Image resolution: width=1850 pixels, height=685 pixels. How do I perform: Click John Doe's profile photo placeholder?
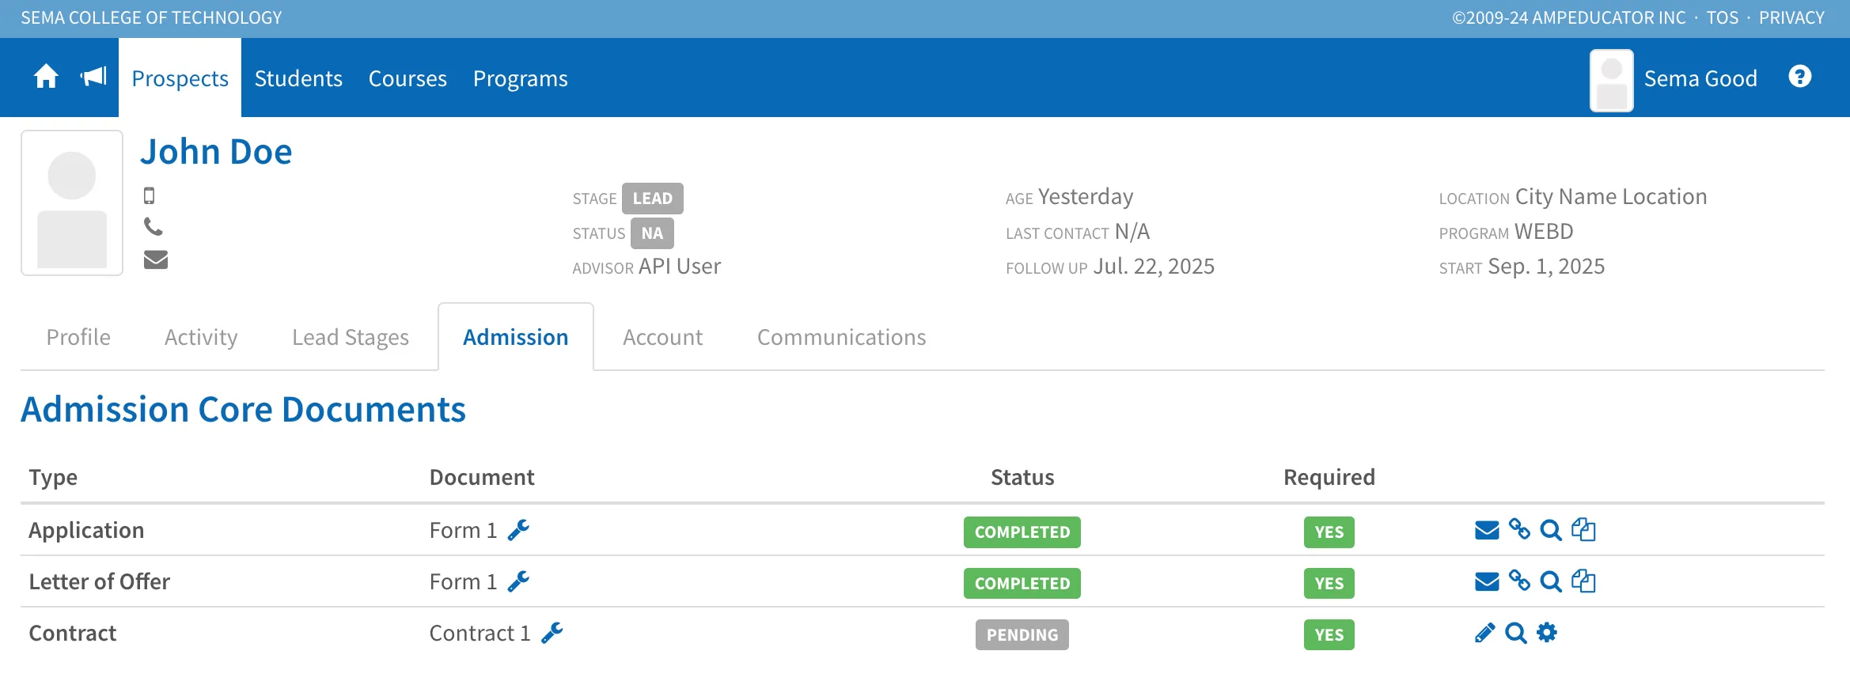coord(72,203)
